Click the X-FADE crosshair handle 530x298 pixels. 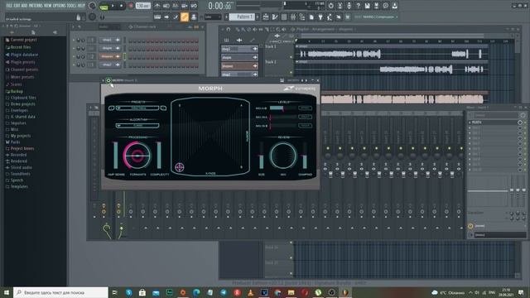pyautogui.click(x=180, y=167)
